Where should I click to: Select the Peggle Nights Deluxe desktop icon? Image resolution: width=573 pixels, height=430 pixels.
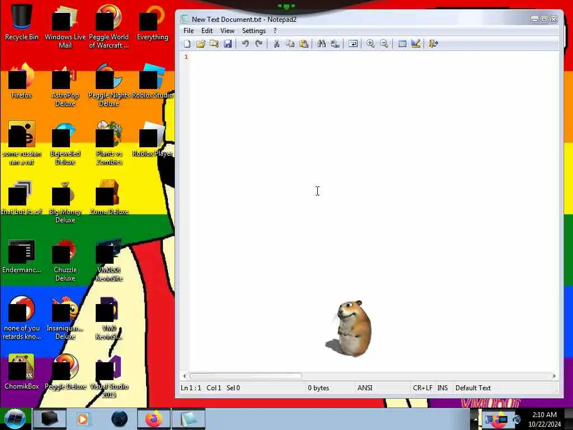[x=109, y=85]
